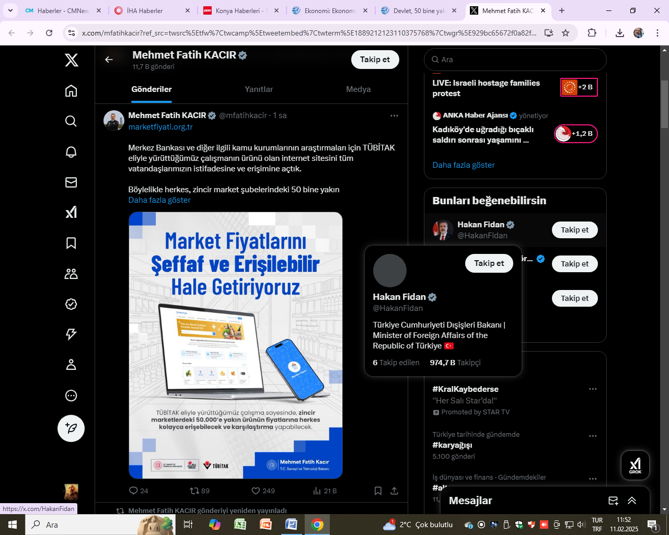Open Chrome extensions puzzle icon
The height and width of the screenshot is (535, 669).
coord(592,33)
